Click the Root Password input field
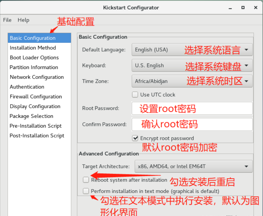263x216 pixels. click(192, 108)
